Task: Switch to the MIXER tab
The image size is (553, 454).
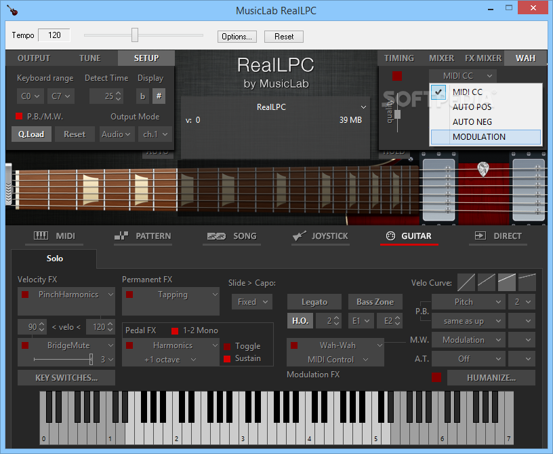Action: (441, 58)
